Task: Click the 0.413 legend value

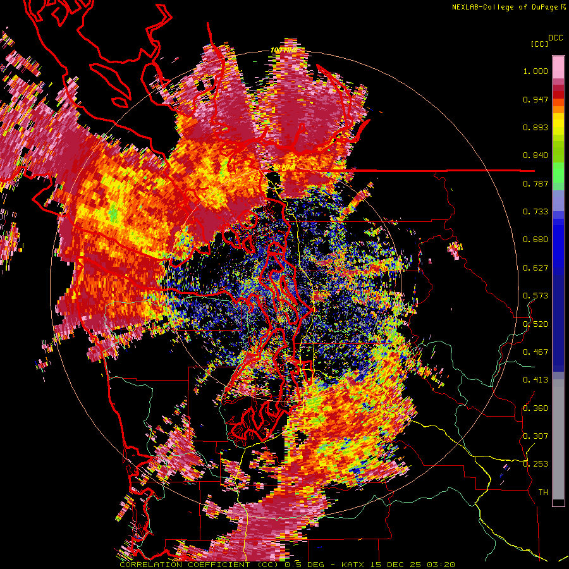Action: coord(535,380)
